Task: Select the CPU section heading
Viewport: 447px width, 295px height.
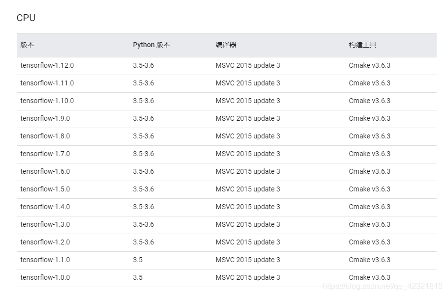Action: click(26, 18)
